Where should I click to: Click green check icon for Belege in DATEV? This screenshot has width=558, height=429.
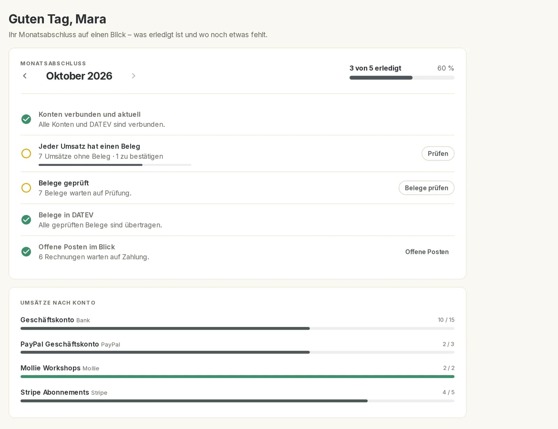click(26, 220)
